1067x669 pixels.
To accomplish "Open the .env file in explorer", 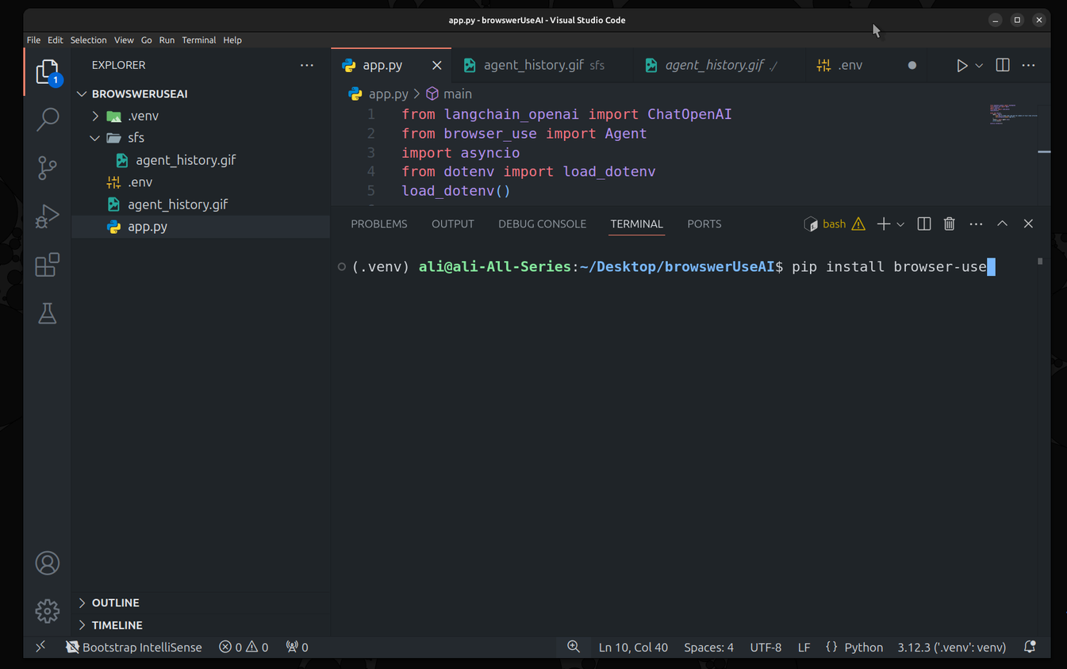I will pos(140,182).
